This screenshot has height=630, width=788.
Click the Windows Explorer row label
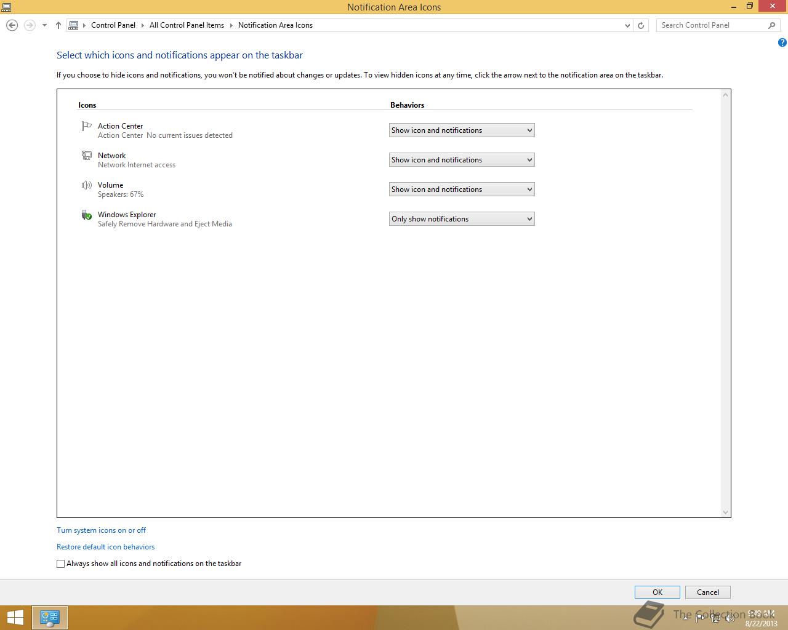pyautogui.click(x=127, y=215)
